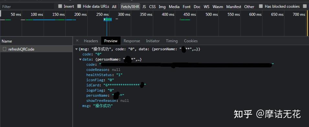Open the Headers tab
The width and height of the screenshot is (309, 127).
tap(91, 41)
